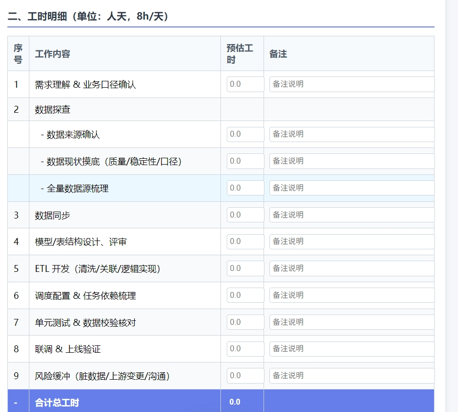The width and height of the screenshot is (458, 412).
Task: Click the total hours value in 合计总工时 row
Action: pyautogui.click(x=235, y=402)
